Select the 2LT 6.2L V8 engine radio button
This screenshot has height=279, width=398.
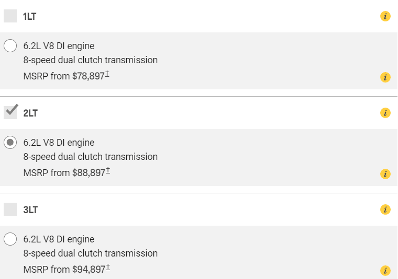[10, 143]
